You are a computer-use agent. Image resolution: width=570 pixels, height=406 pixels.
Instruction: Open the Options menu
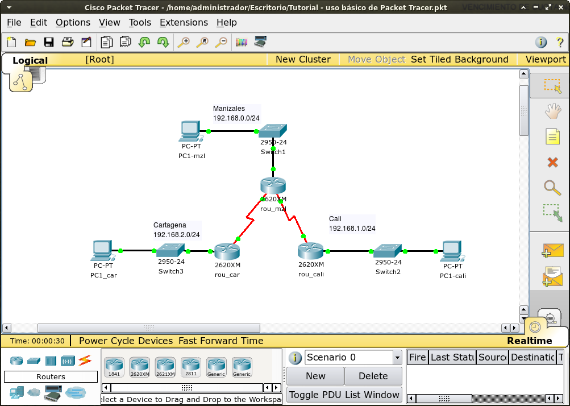click(x=73, y=23)
